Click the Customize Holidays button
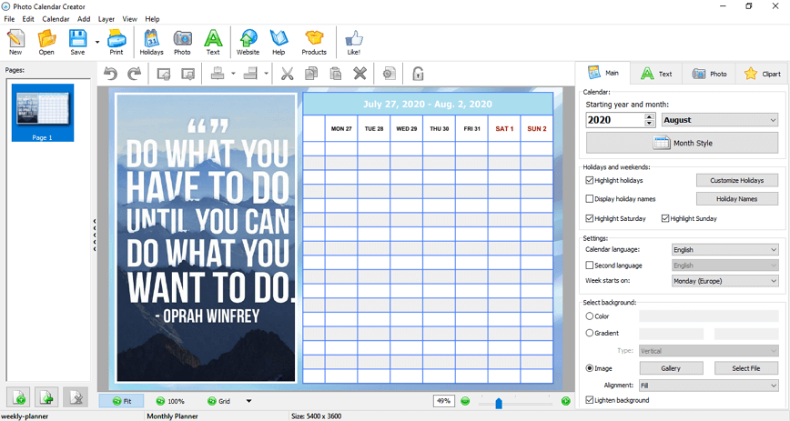790x421 pixels. (x=737, y=180)
